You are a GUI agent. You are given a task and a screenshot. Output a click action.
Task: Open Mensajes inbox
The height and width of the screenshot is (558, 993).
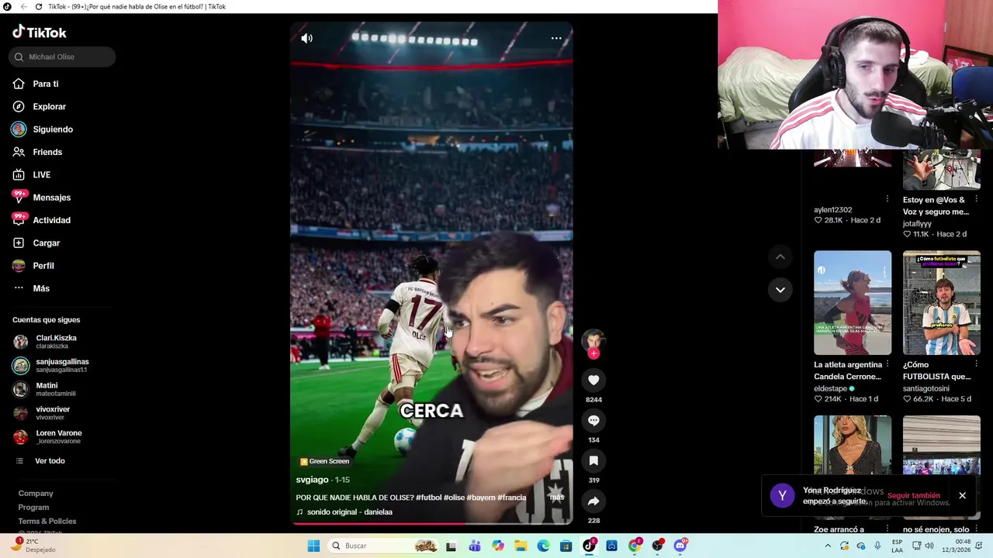(x=51, y=198)
